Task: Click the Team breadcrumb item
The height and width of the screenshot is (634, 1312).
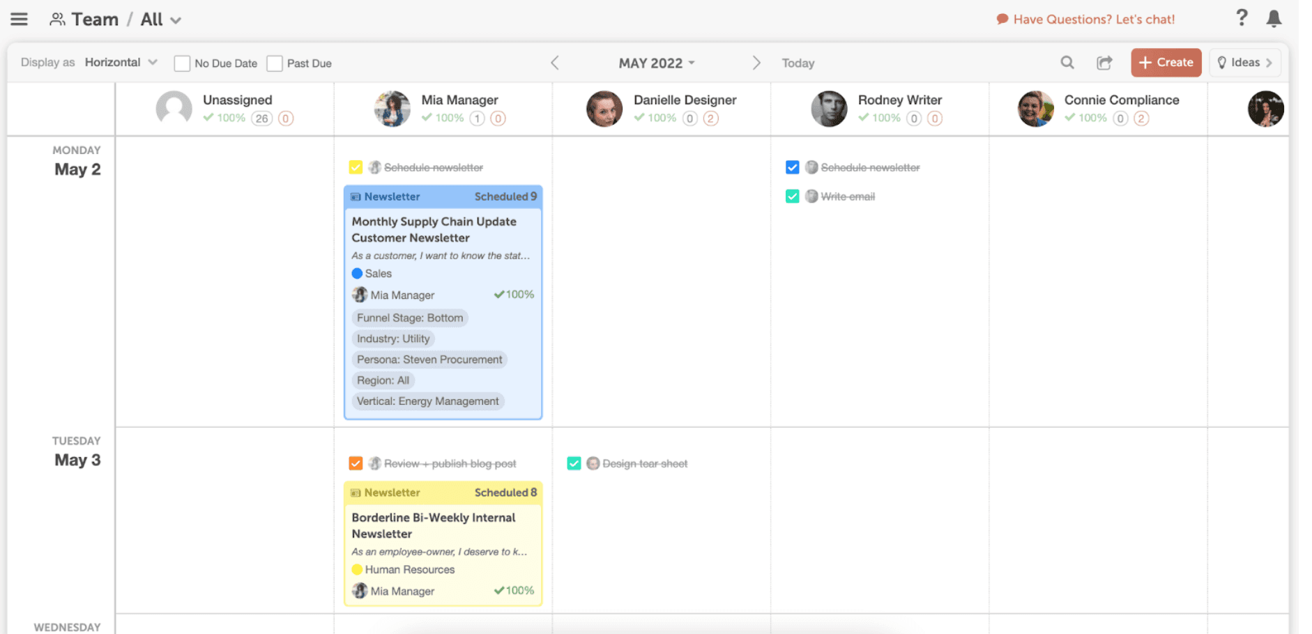Action: click(x=95, y=19)
